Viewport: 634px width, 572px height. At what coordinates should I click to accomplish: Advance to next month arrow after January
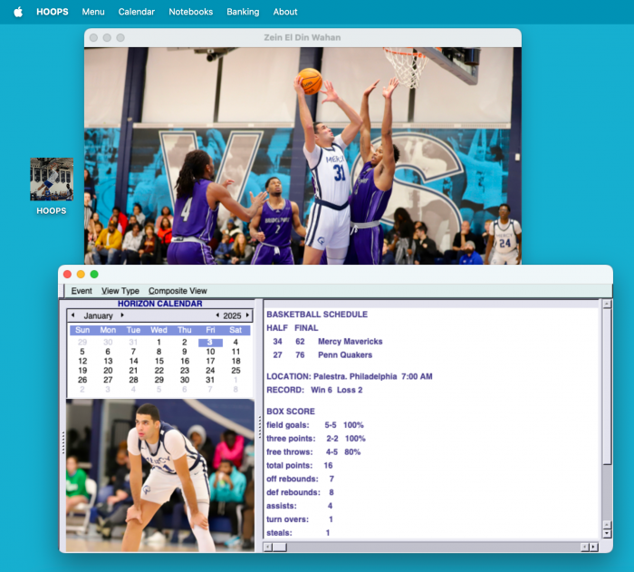click(122, 315)
